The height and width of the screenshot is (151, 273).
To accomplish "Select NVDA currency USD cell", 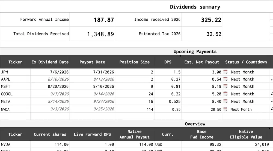I will click(168, 144).
